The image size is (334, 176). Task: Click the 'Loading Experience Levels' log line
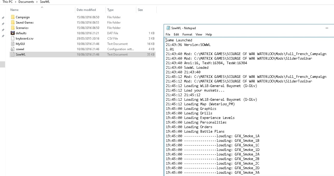[200, 118]
